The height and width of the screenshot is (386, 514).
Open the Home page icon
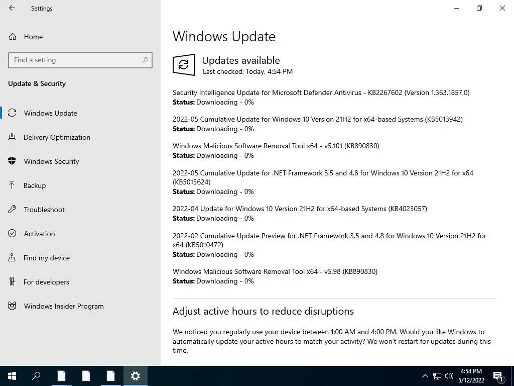pyautogui.click(x=13, y=36)
